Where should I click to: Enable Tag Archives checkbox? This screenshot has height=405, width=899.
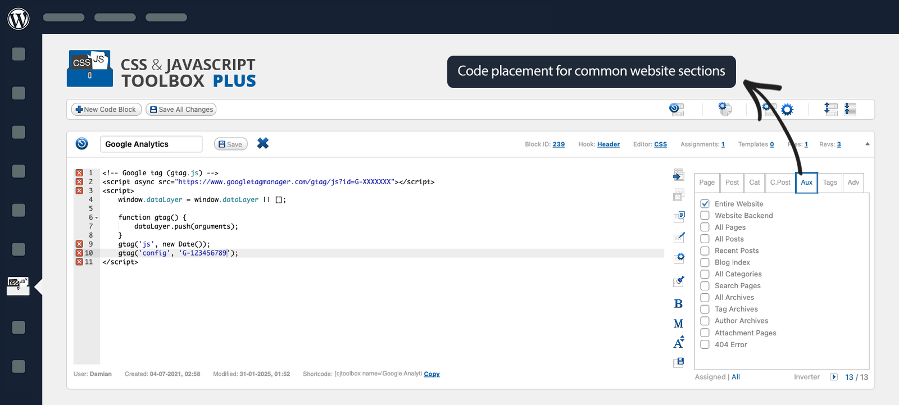click(705, 309)
